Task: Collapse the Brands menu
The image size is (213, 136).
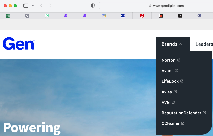Action: click(x=173, y=44)
